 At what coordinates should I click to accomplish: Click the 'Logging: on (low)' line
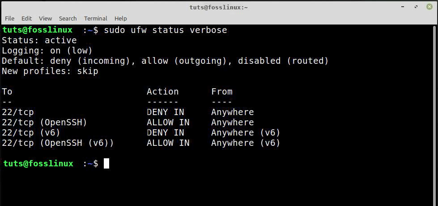[x=47, y=50]
